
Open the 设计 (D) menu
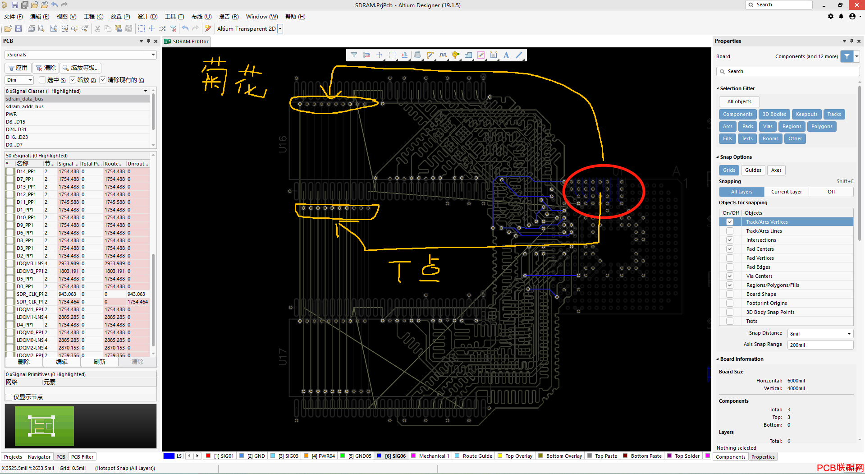click(x=147, y=17)
